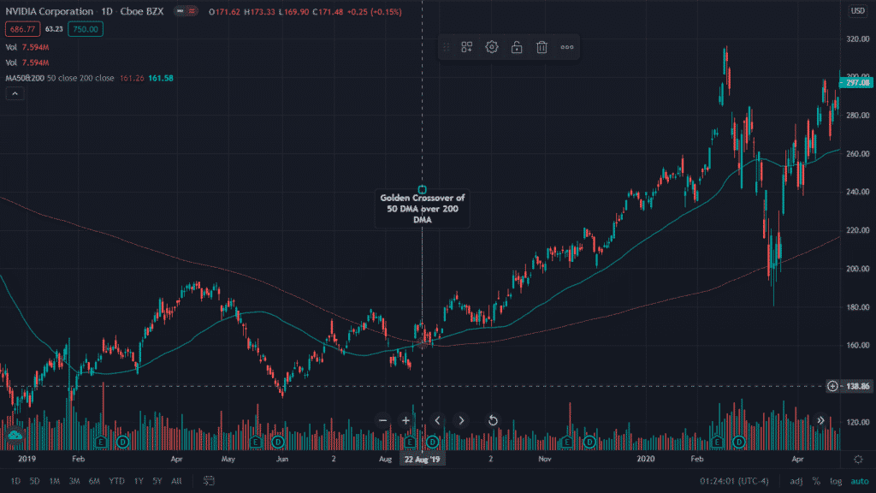Lock the drawing with the padlock icon
The height and width of the screenshot is (493, 876).
(517, 47)
